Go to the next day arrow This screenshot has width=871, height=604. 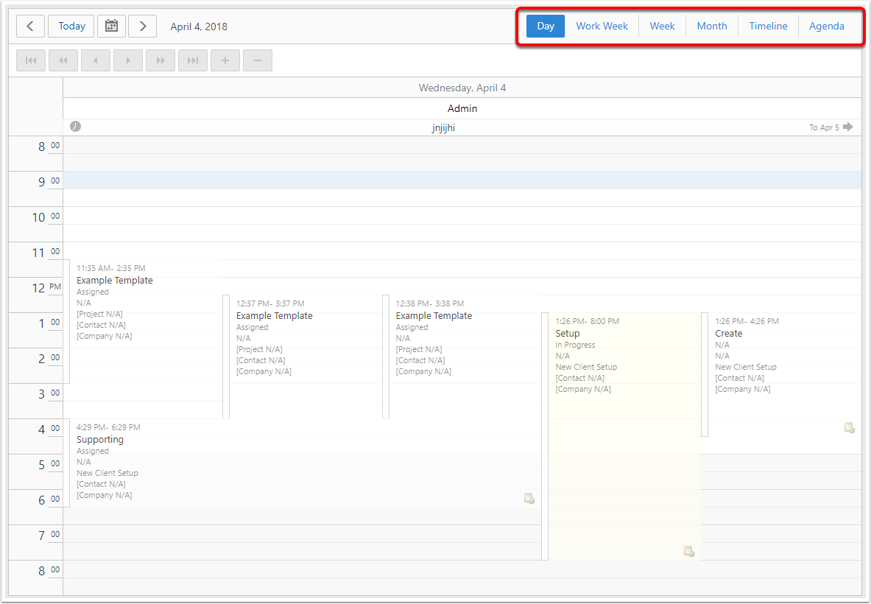tap(143, 26)
